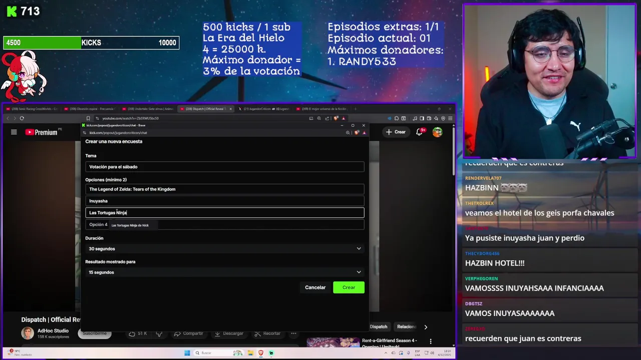
Task: Select the Dispatch filter chip
Action: [x=379, y=326]
